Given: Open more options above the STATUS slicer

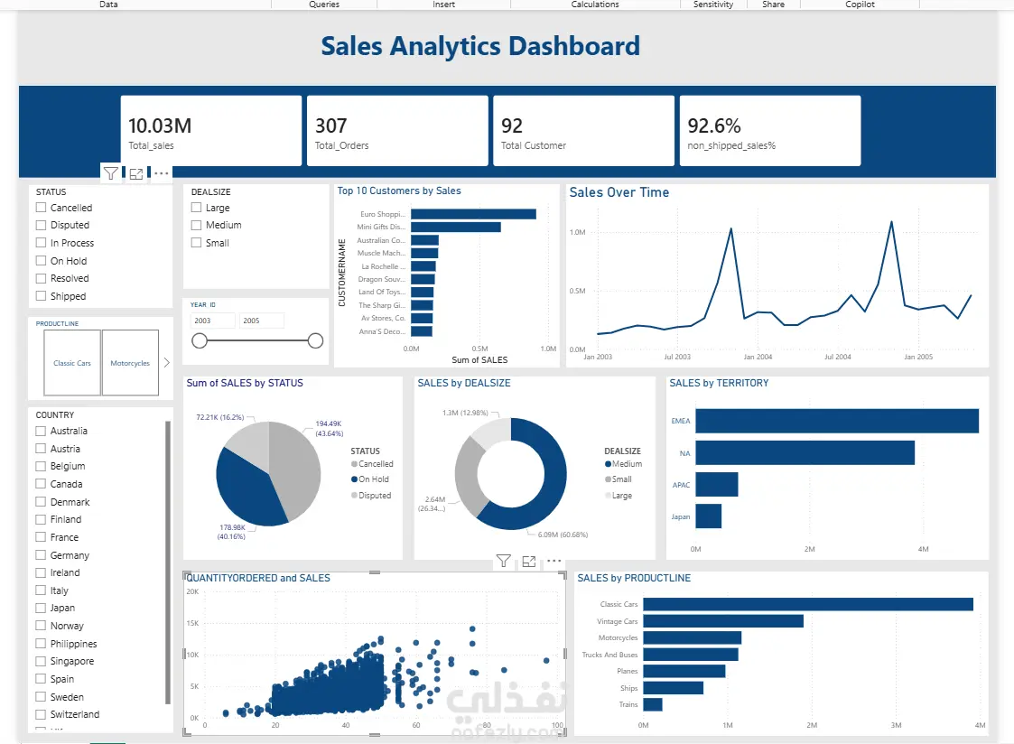Looking at the screenshot, I should point(162,173).
